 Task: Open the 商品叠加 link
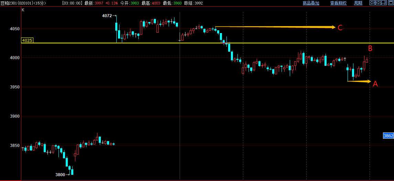coord(311,3)
